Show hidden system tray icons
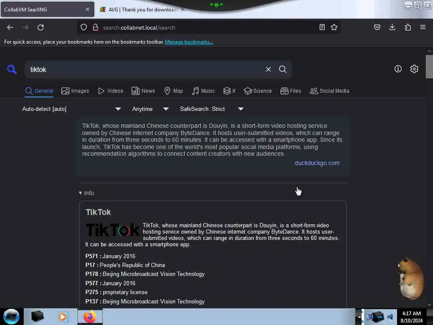Viewport: 433px width, 325px height. (359, 317)
